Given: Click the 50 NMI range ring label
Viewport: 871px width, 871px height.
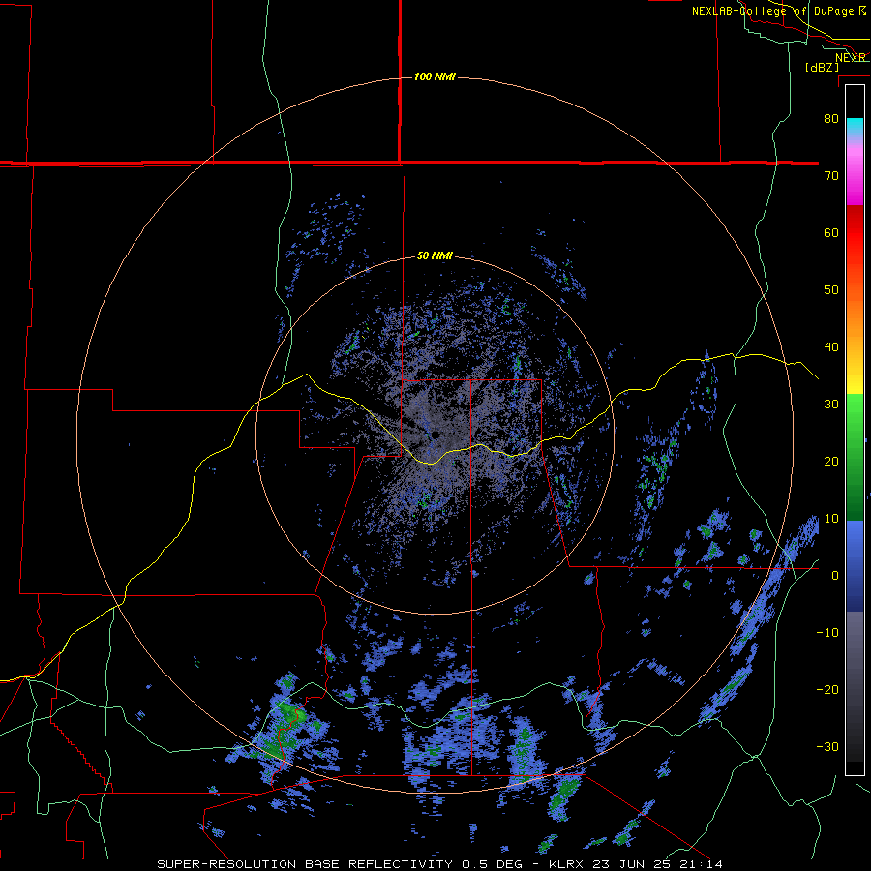Looking at the screenshot, I should point(435,256).
